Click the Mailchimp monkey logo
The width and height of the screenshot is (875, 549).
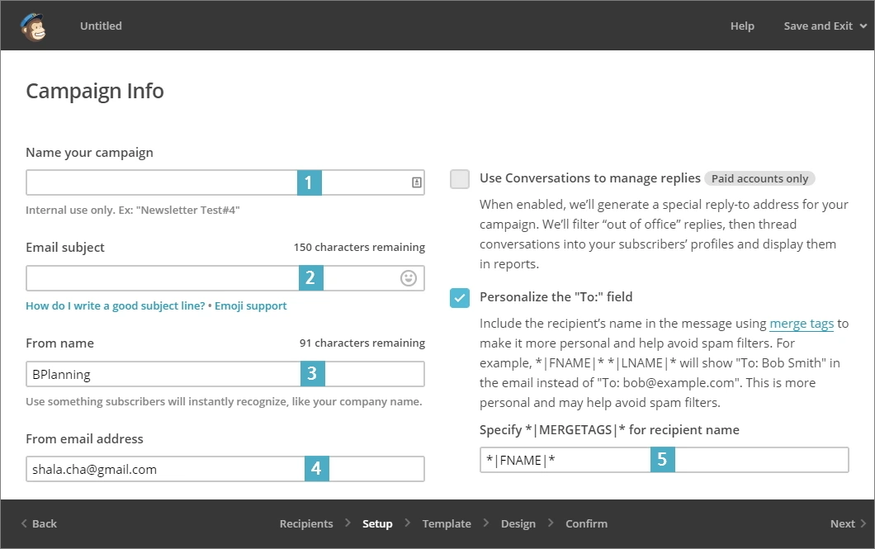(33, 26)
